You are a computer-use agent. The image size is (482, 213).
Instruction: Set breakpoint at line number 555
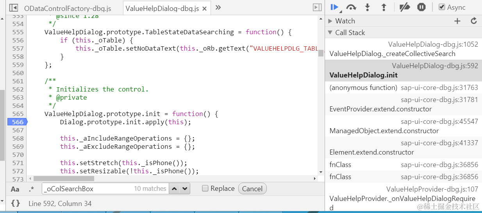[18, 32]
